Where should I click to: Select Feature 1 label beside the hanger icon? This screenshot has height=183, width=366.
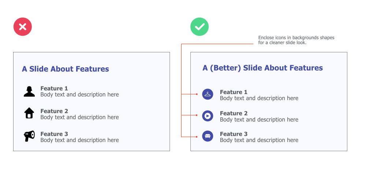[x=234, y=92]
